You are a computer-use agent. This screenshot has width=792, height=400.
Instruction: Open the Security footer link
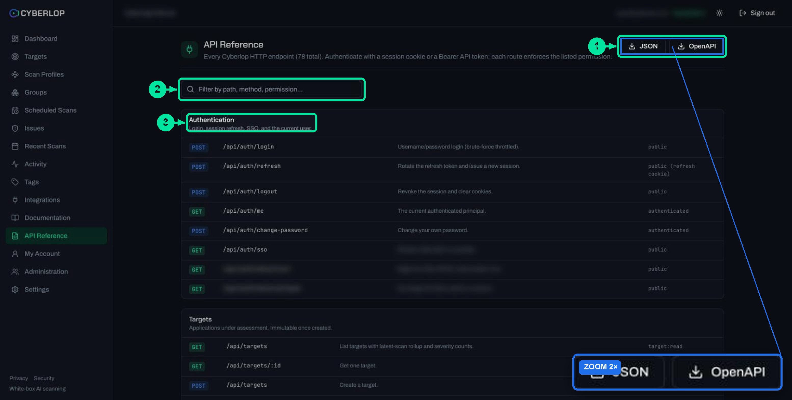pyautogui.click(x=44, y=378)
